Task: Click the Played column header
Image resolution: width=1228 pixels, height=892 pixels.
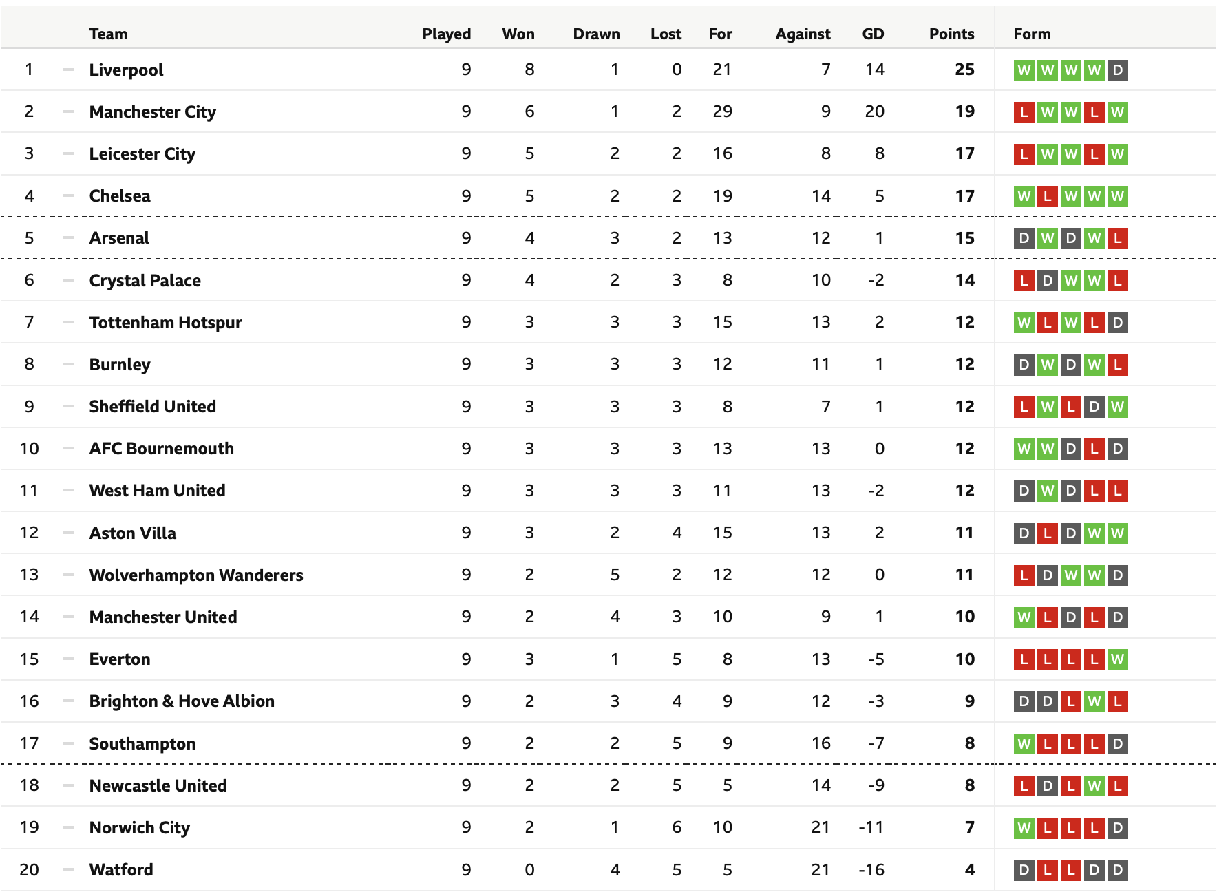Action: [447, 34]
